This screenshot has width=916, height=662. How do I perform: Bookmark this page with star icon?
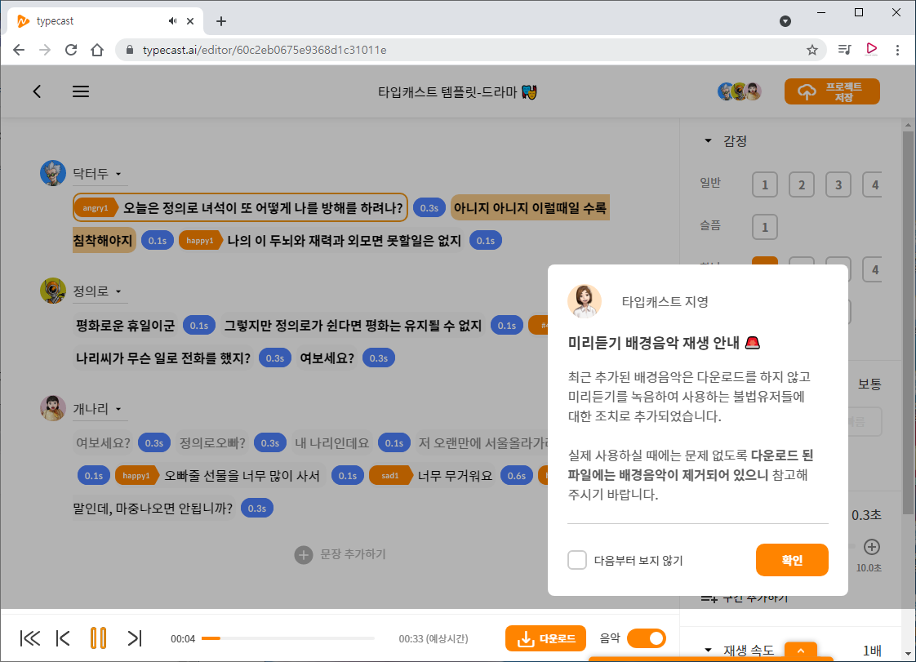[812, 50]
